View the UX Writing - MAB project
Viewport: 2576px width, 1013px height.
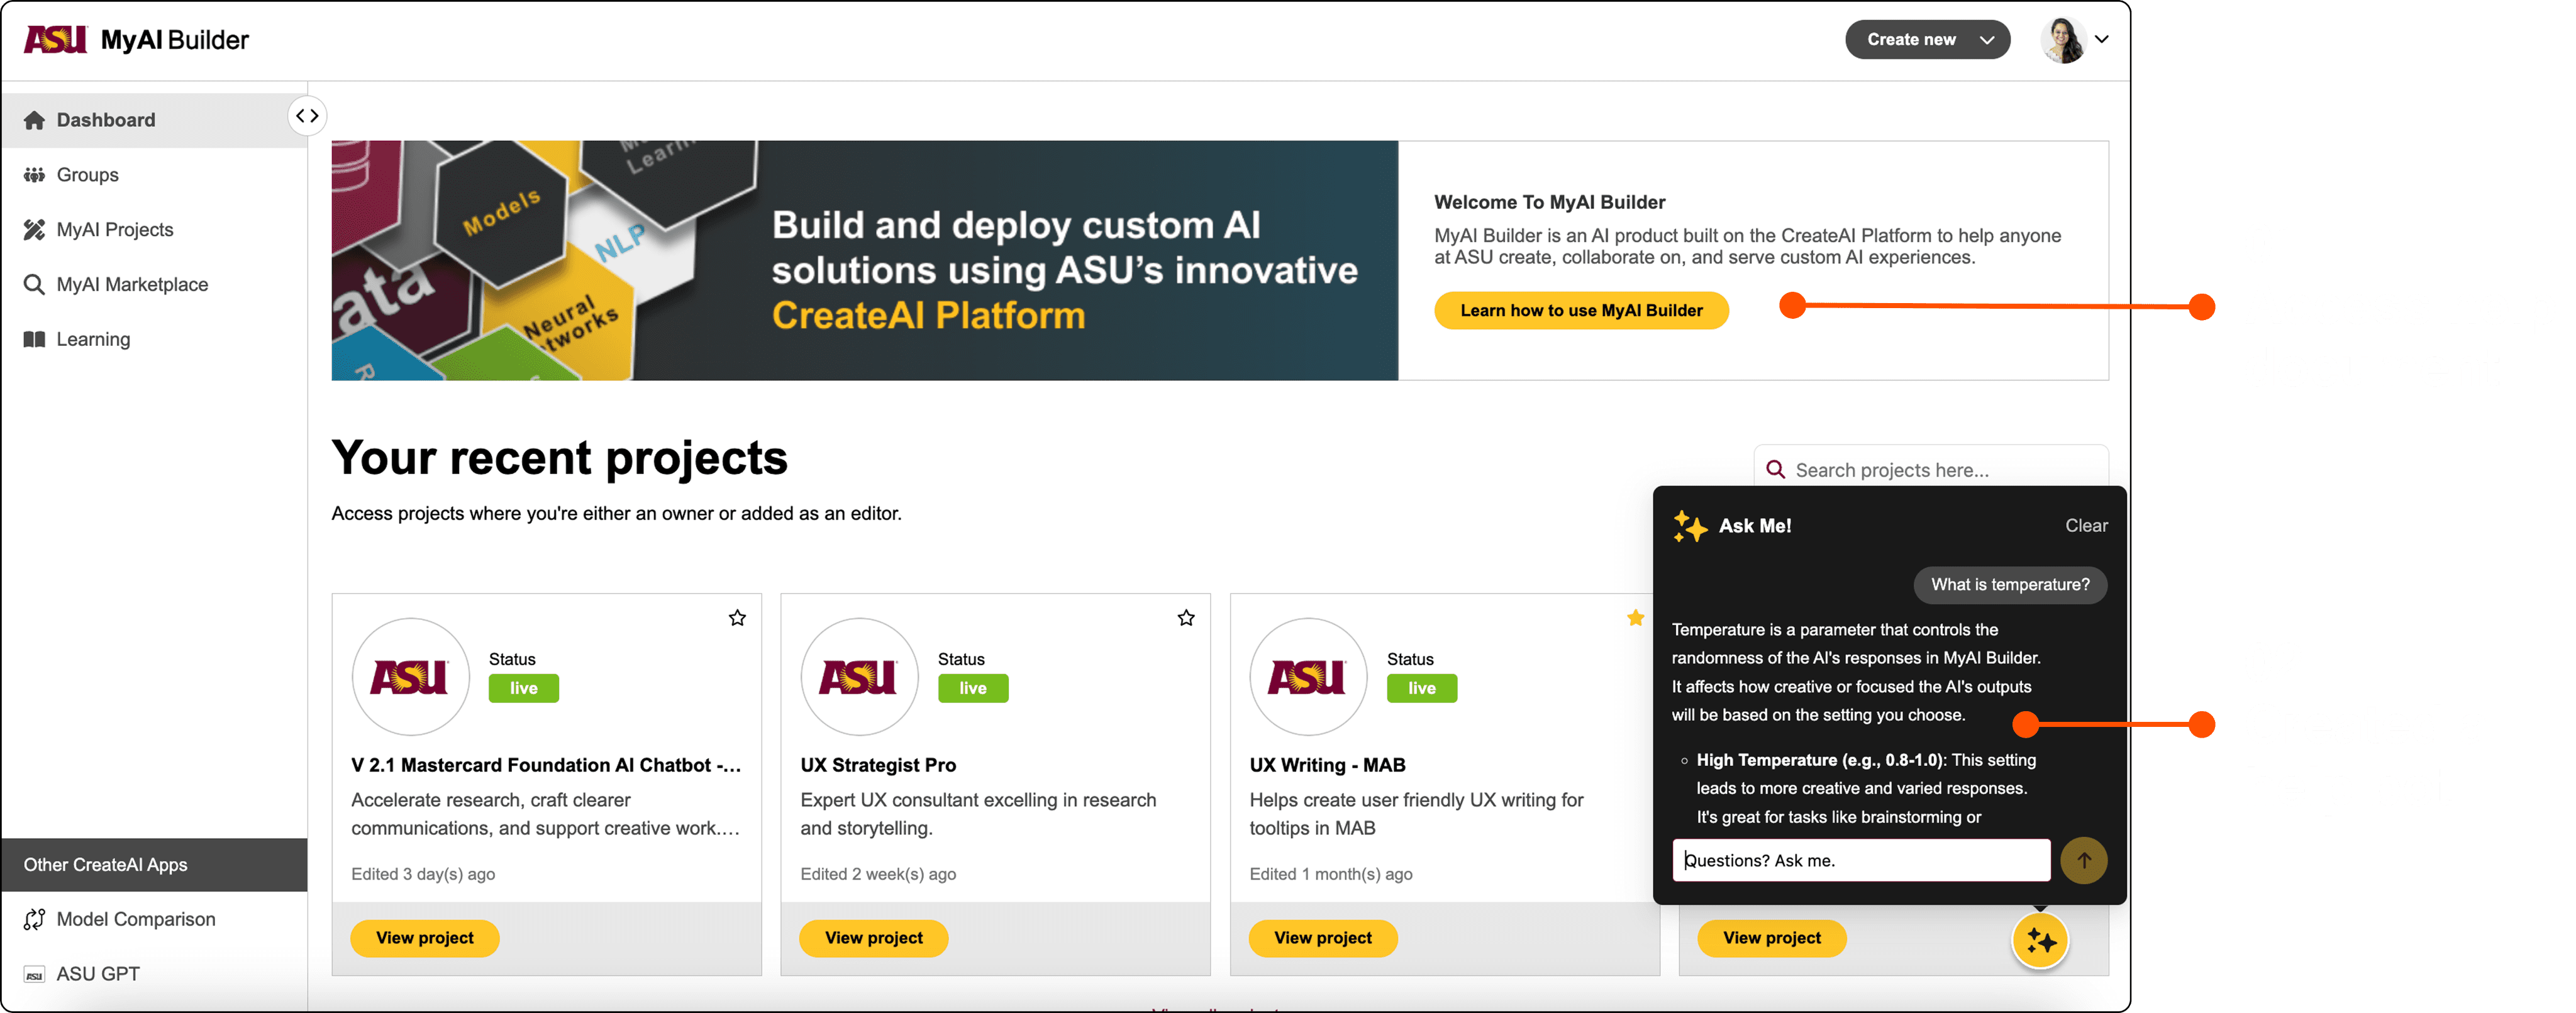[1323, 938]
